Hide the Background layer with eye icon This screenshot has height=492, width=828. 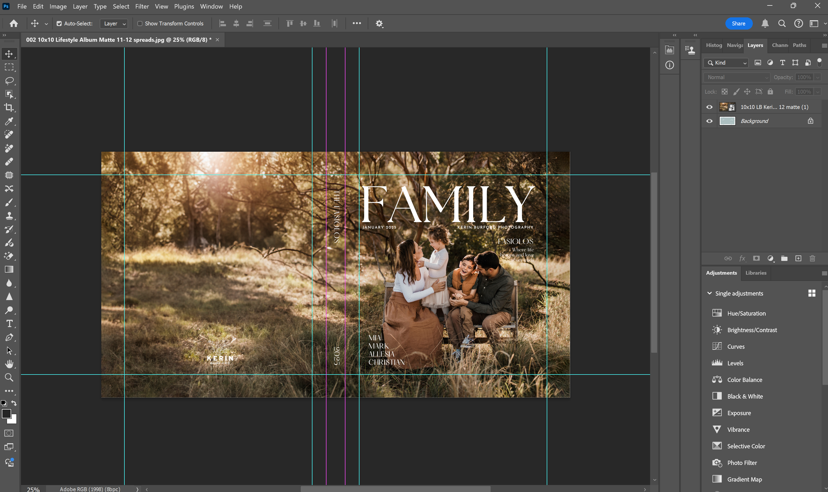point(710,121)
